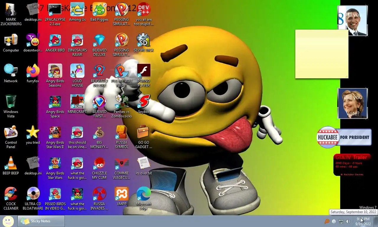Open the Network desktop icon
The width and height of the screenshot is (378, 227).
pos(11,74)
